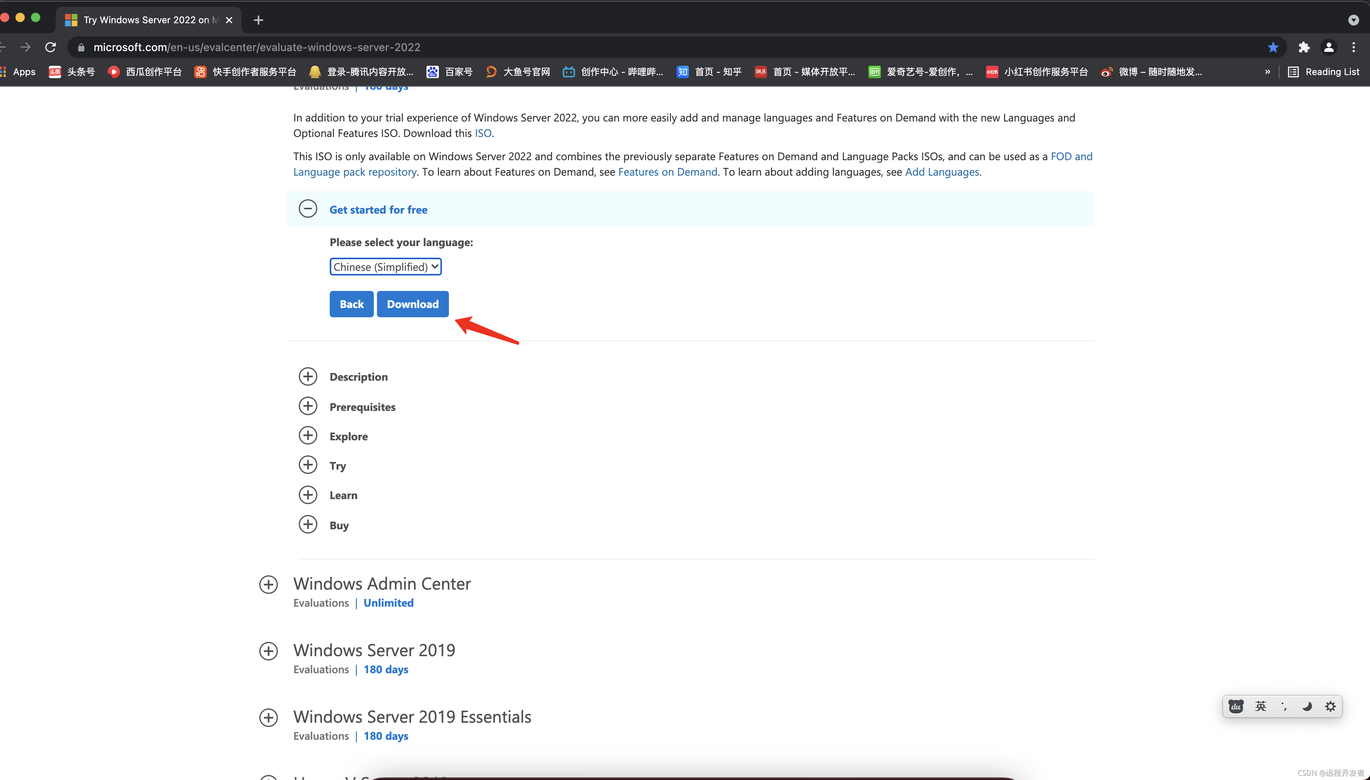The image size is (1370, 780).
Task: Open the Features on Demand link
Action: (x=668, y=172)
